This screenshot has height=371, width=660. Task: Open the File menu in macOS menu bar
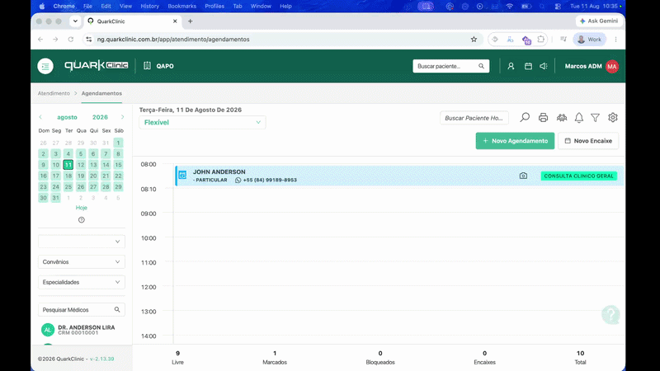tap(87, 6)
